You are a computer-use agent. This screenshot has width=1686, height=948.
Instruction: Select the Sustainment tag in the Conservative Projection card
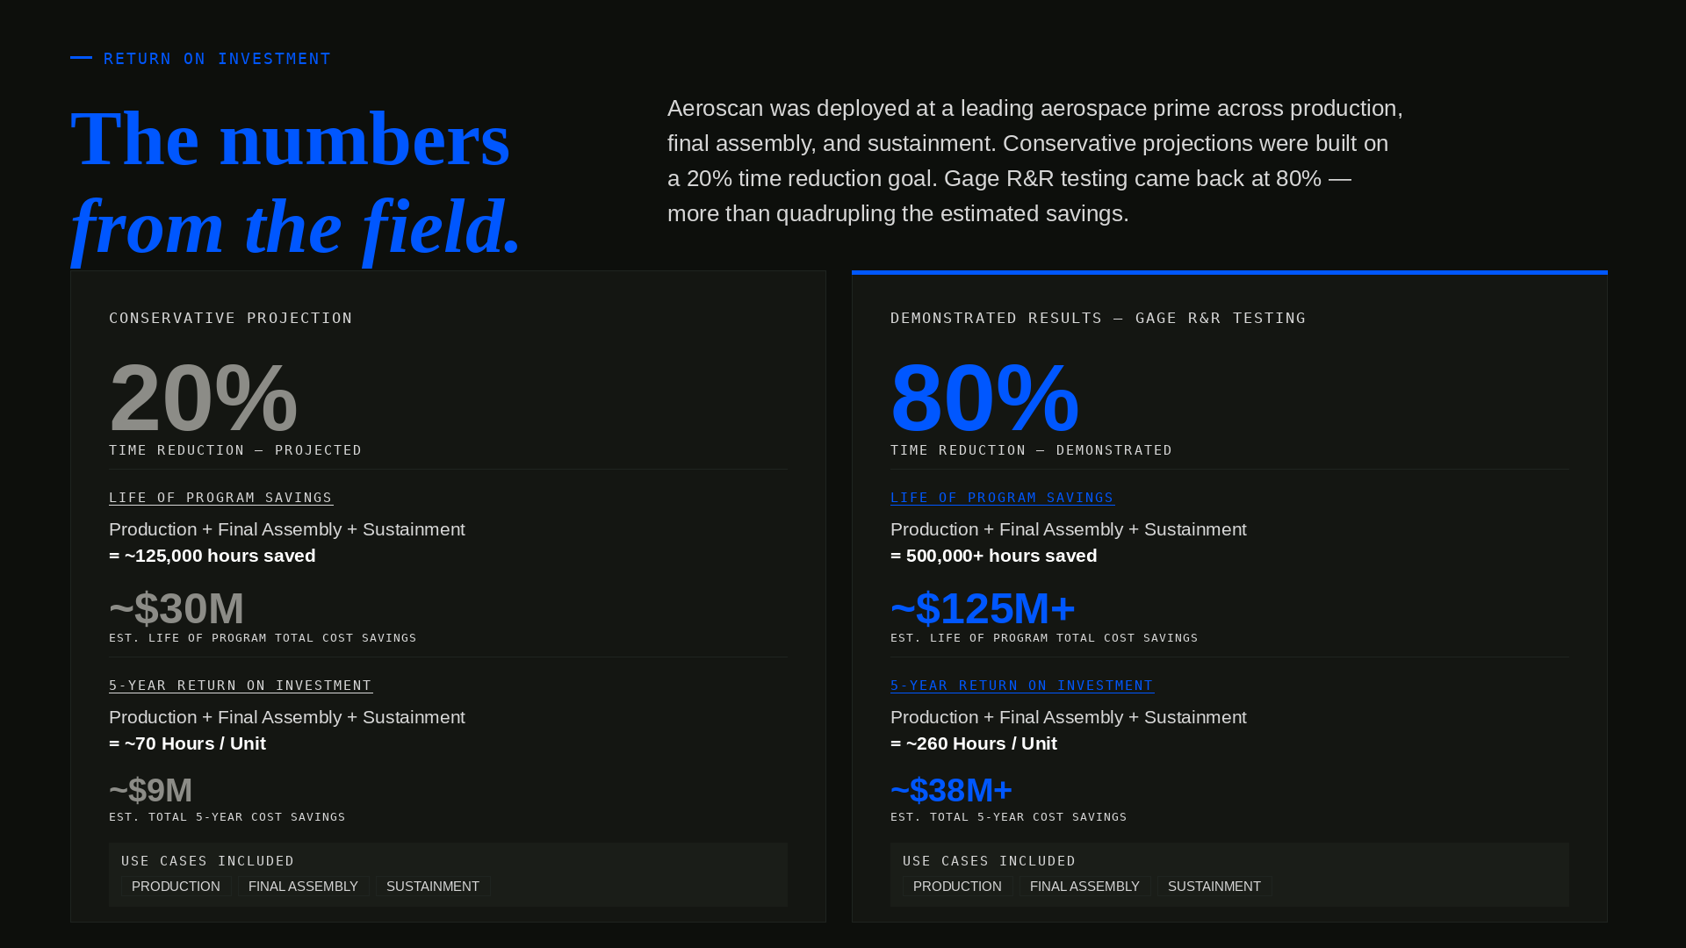(433, 887)
